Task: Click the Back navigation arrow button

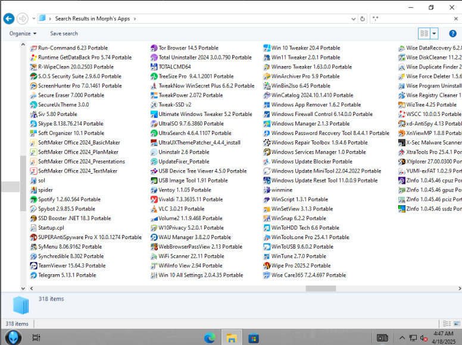Action: tap(9, 19)
